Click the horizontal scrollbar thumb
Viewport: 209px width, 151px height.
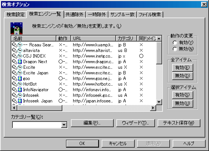tap(40, 108)
